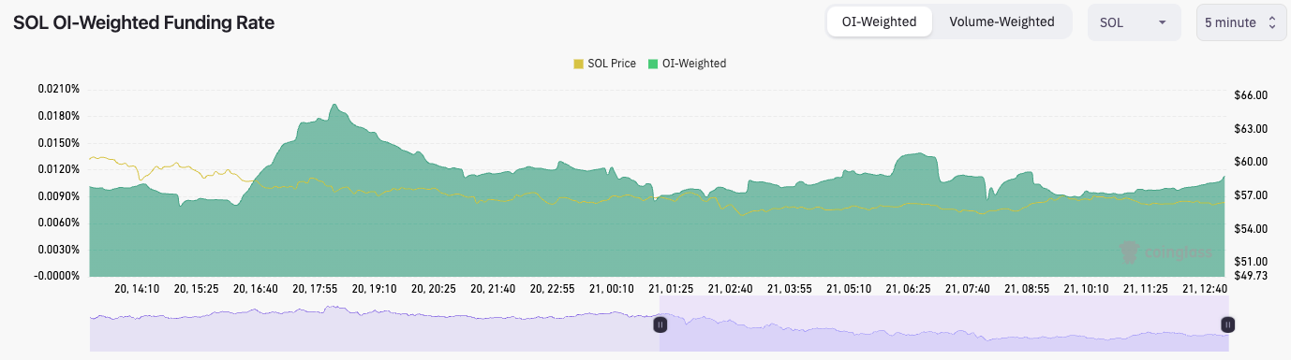Screen dimensions: 1291x360
Task: Click the 21, 10:10 time label
Action: (x=1086, y=289)
